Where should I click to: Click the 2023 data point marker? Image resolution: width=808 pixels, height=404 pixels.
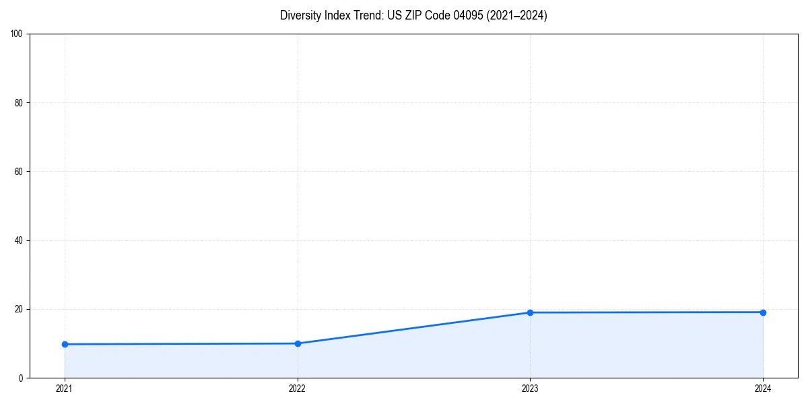(x=530, y=312)
